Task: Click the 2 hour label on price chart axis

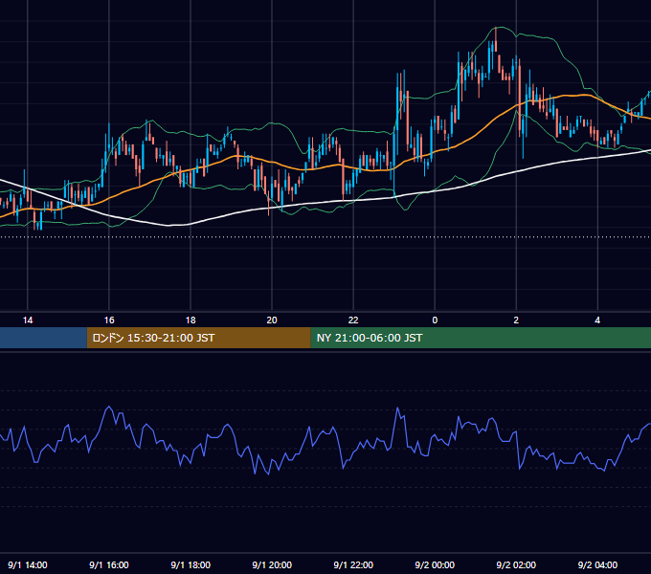Action: (x=516, y=320)
